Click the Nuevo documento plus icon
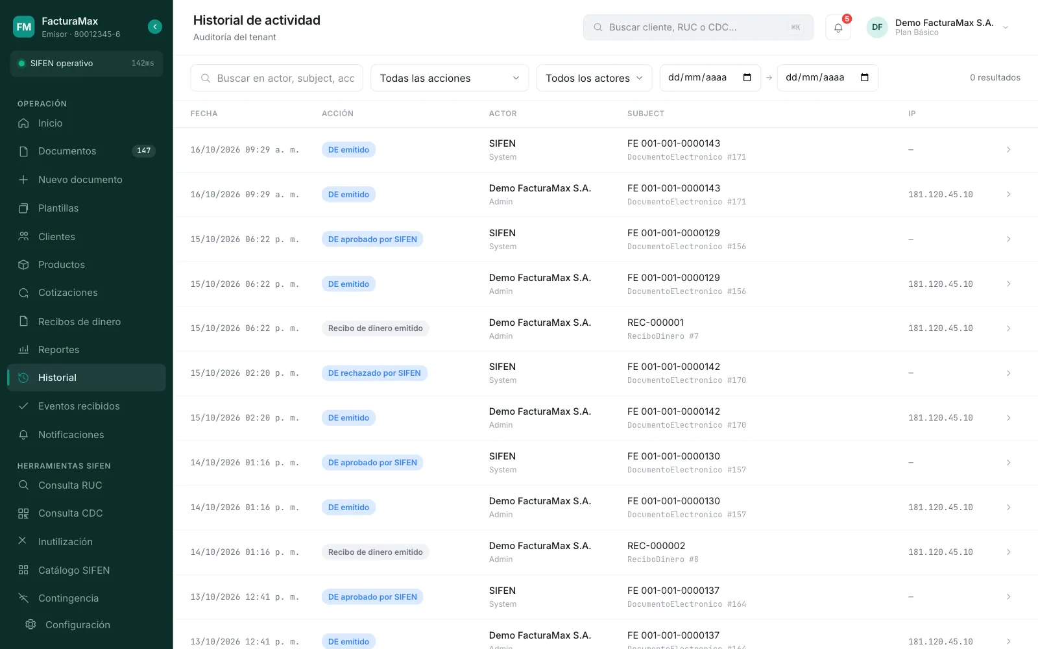The height and width of the screenshot is (649, 1038). [x=23, y=180]
